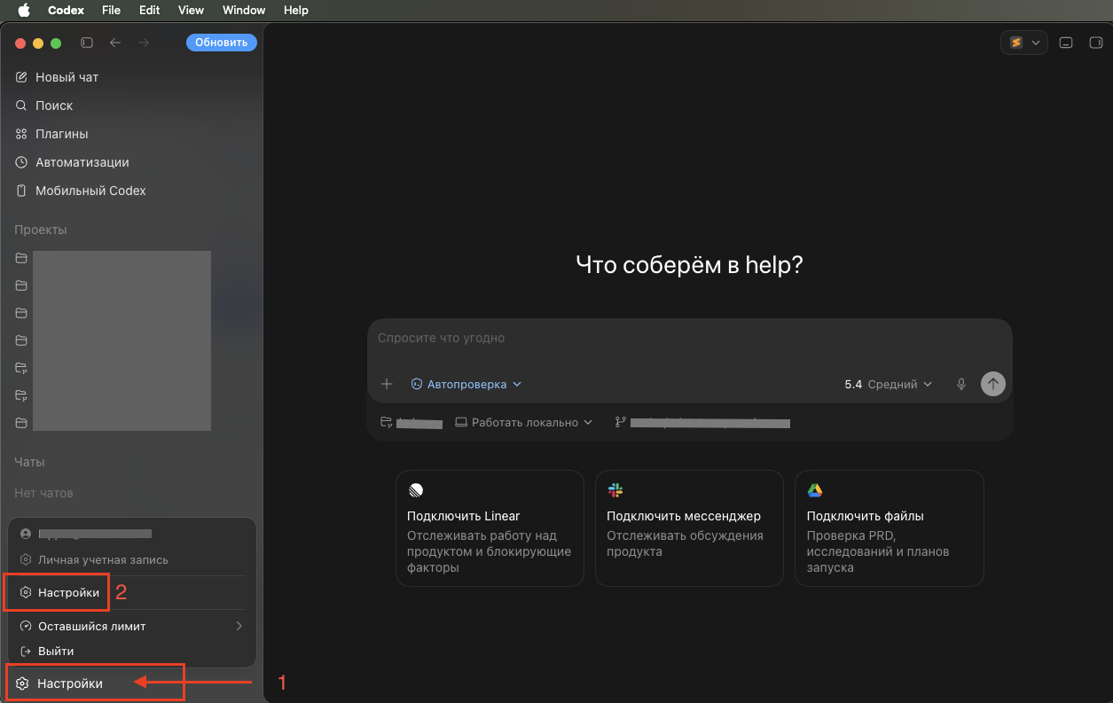
Task: Toggle the bottom panel icon
Action: tap(1067, 43)
